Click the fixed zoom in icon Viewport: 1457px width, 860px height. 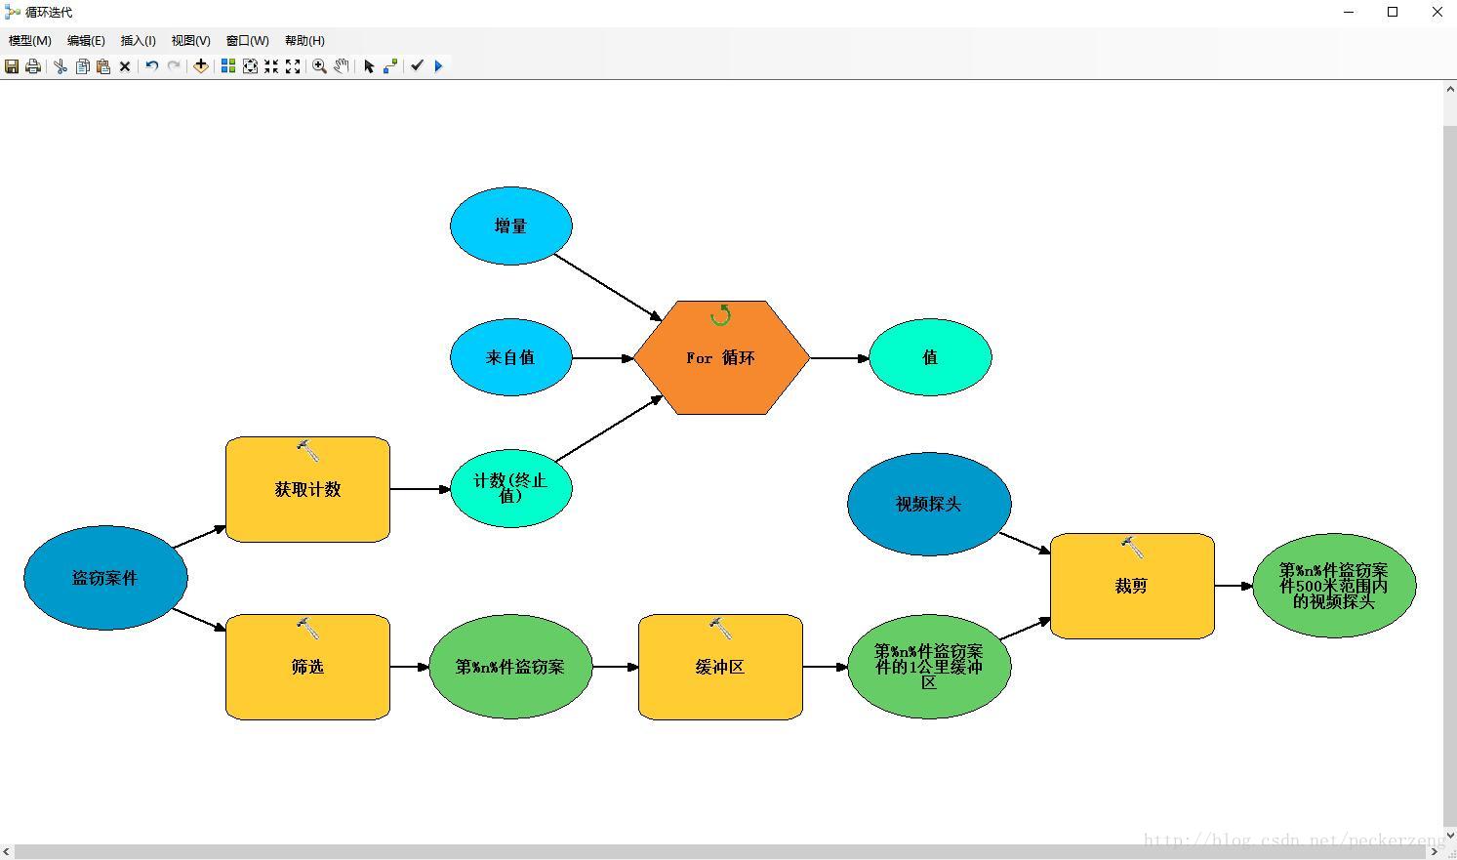[x=271, y=66]
